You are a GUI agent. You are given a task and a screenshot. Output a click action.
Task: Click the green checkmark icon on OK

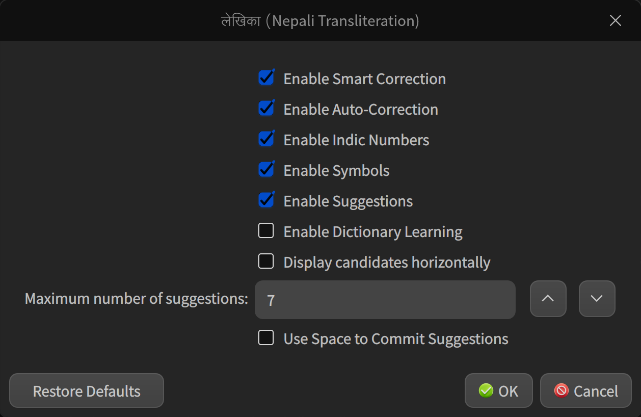486,390
